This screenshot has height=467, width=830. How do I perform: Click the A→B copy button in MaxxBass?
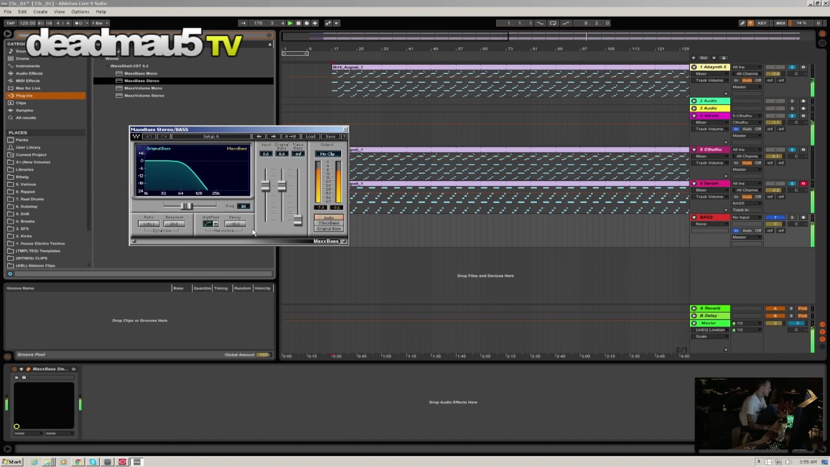(x=290, y=136)
